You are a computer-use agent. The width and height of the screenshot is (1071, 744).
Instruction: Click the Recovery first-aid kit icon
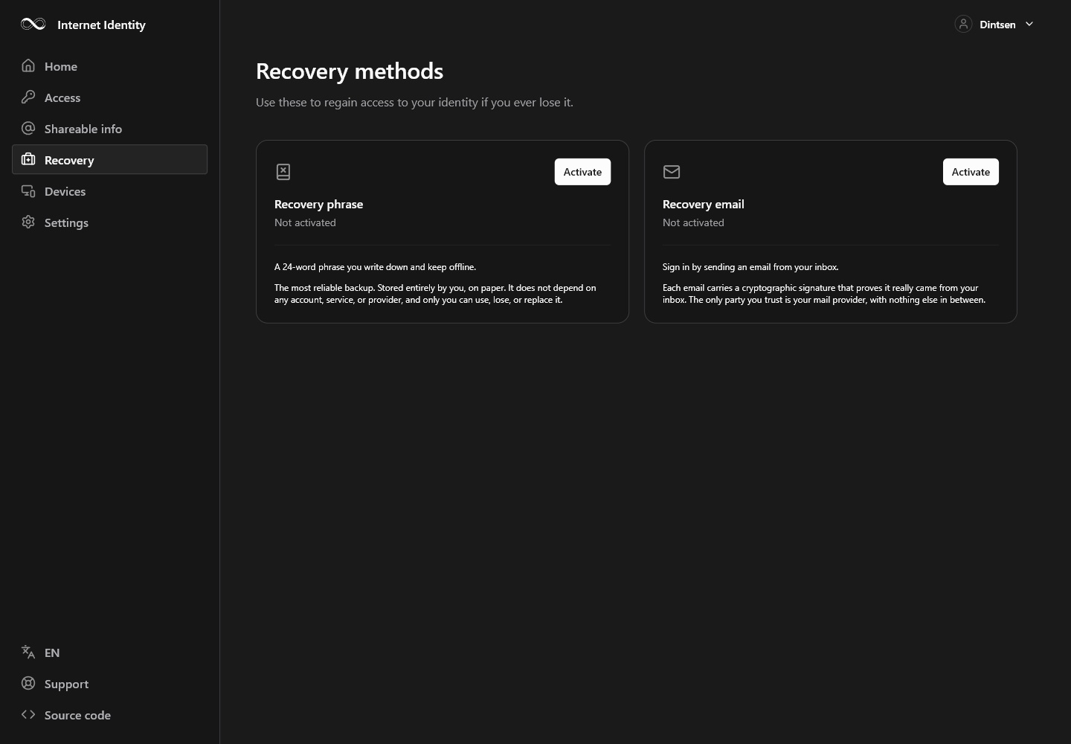click(28, 159)
